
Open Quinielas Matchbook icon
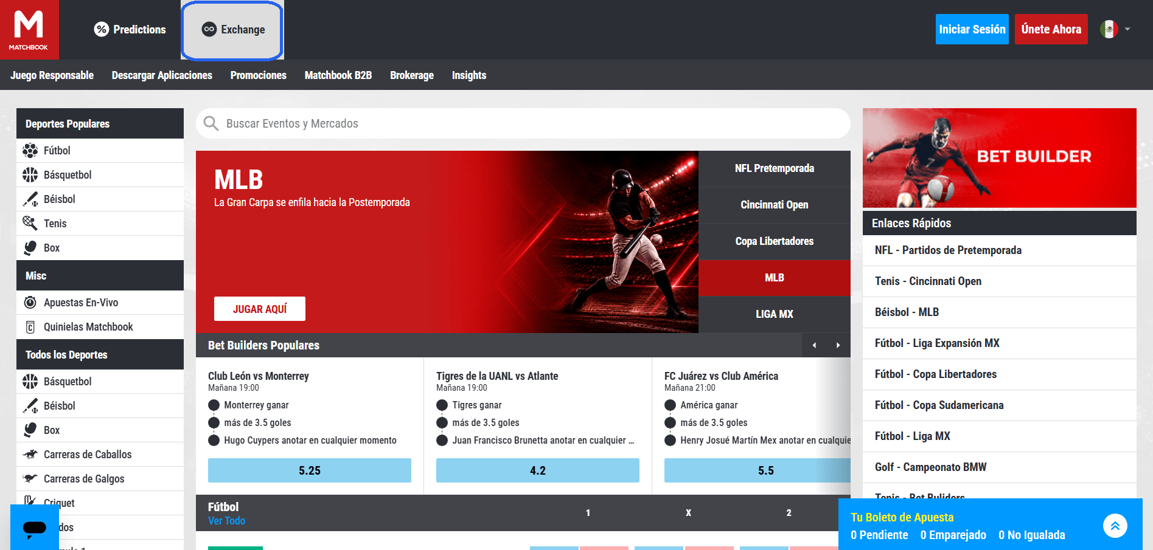pyautogui.click(x=30, y=327)
